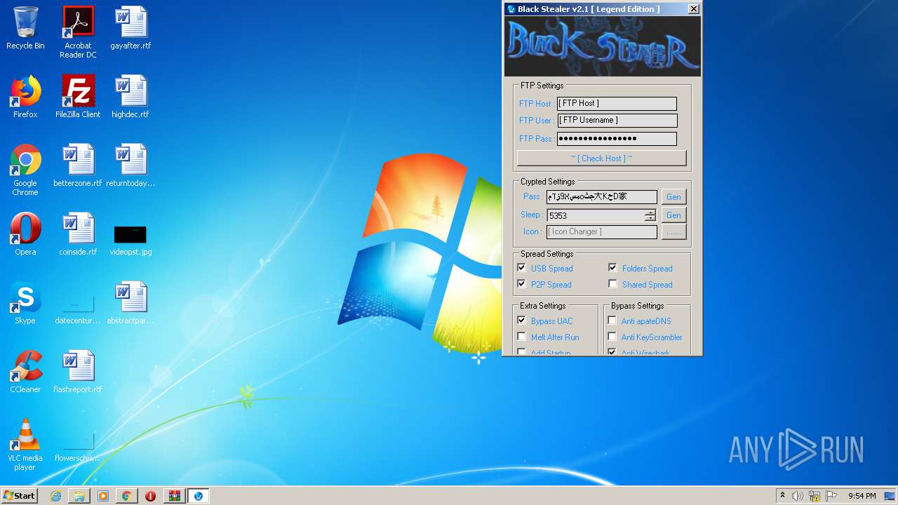Select coinside.rtf file icon
The width and height of the screenshot is (898, 505).
(x=78, y=234)
